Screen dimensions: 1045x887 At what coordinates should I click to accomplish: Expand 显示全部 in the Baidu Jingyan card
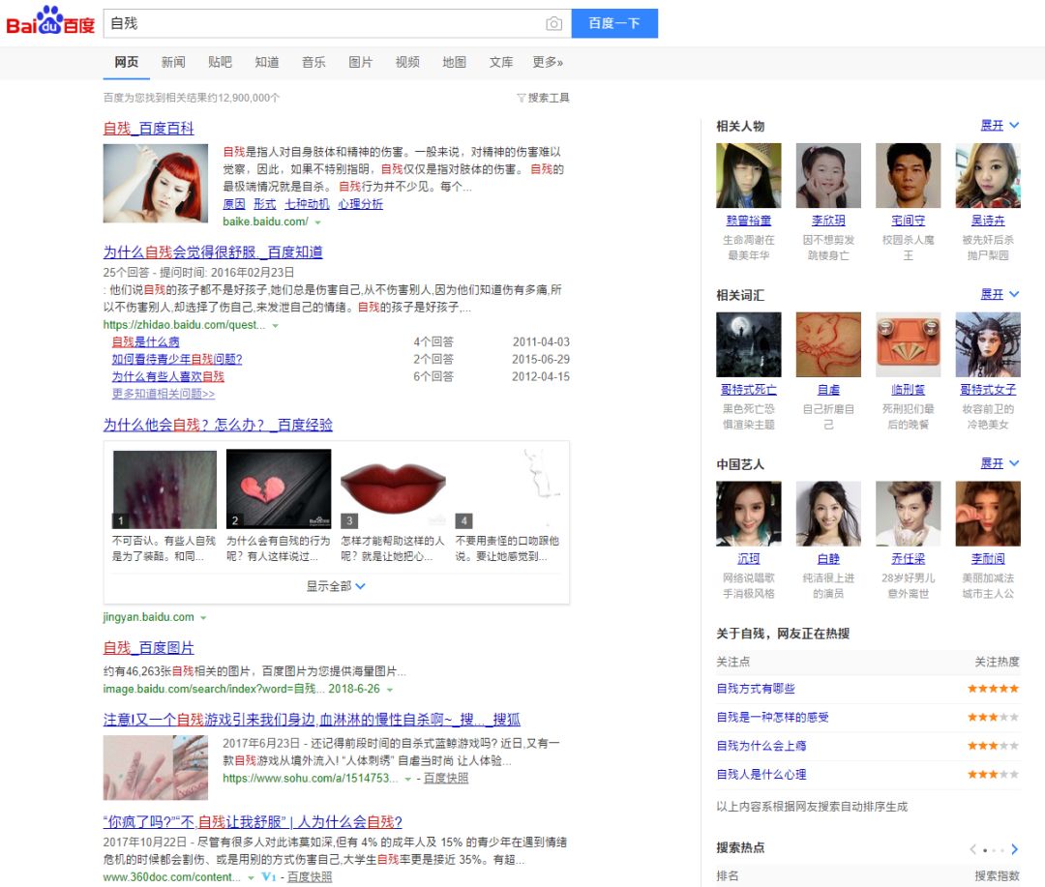336,586
